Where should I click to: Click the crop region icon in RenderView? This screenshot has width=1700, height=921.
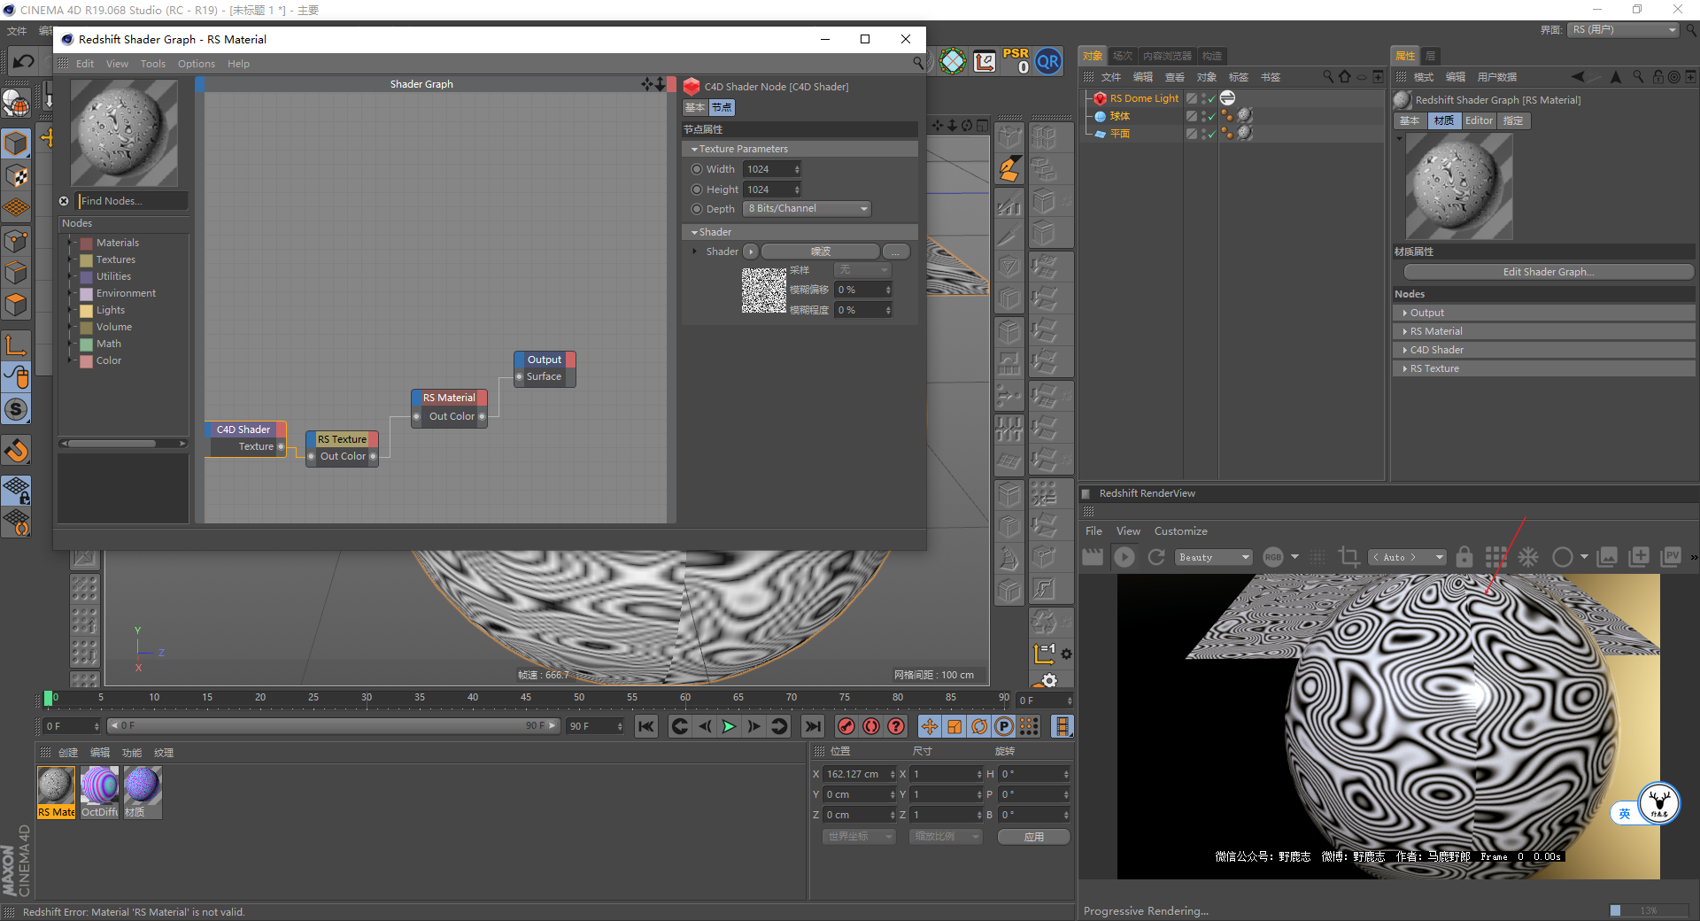click(1348, 557)
